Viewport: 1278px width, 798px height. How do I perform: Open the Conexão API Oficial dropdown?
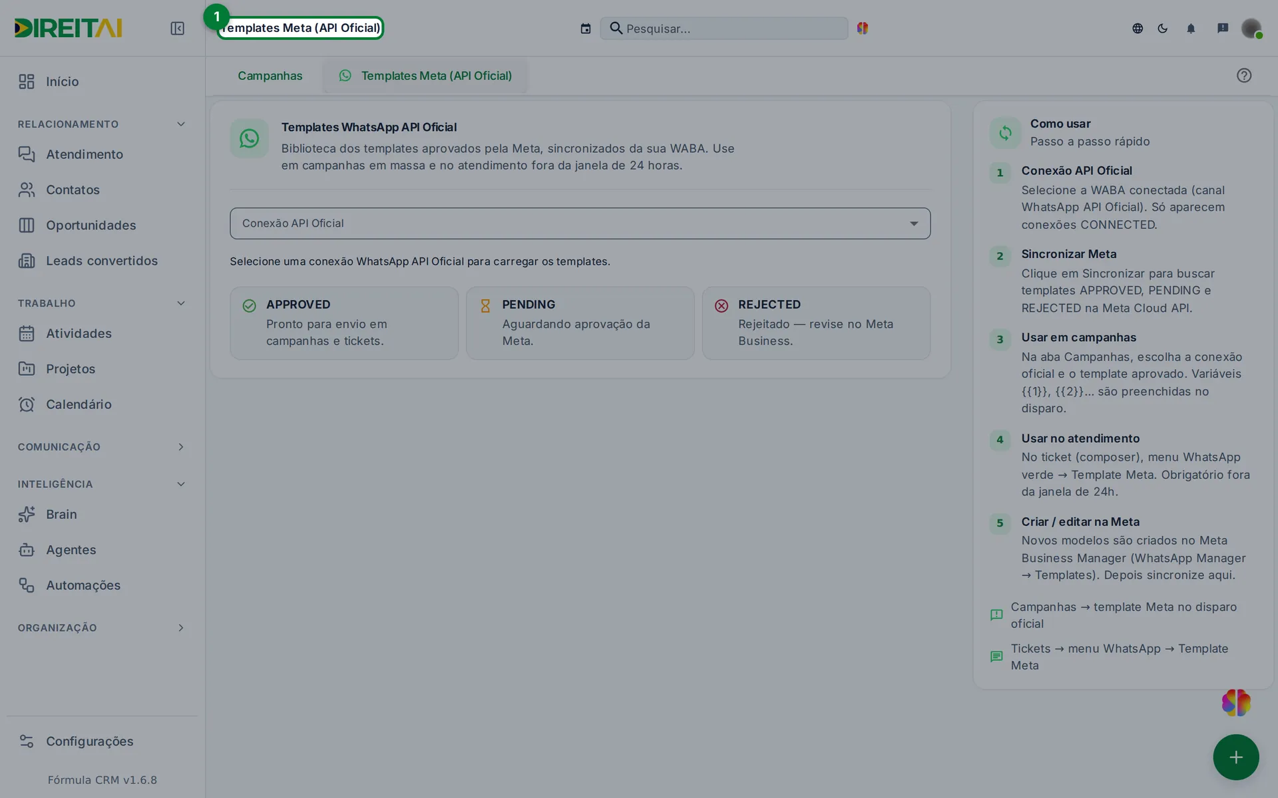tap(580, 223)
